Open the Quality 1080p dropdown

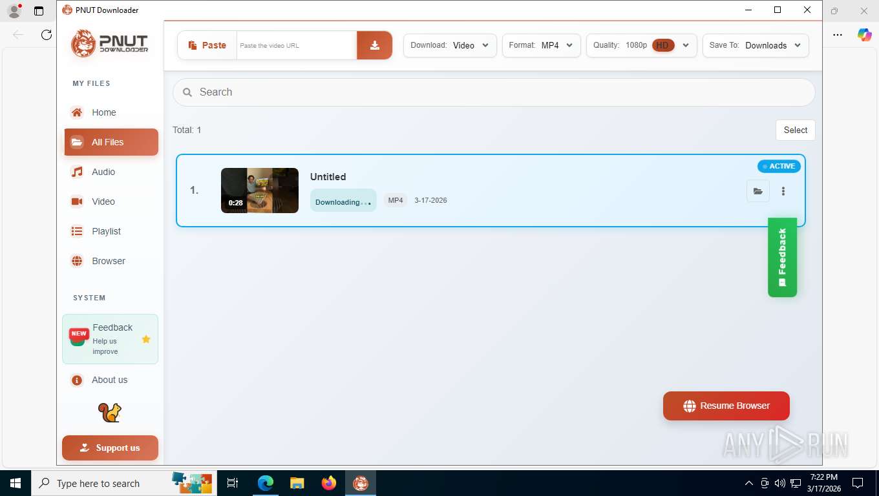(x=641, y=45)
